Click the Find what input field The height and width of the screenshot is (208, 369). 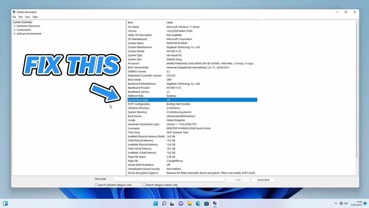click(x=169, y=180)
